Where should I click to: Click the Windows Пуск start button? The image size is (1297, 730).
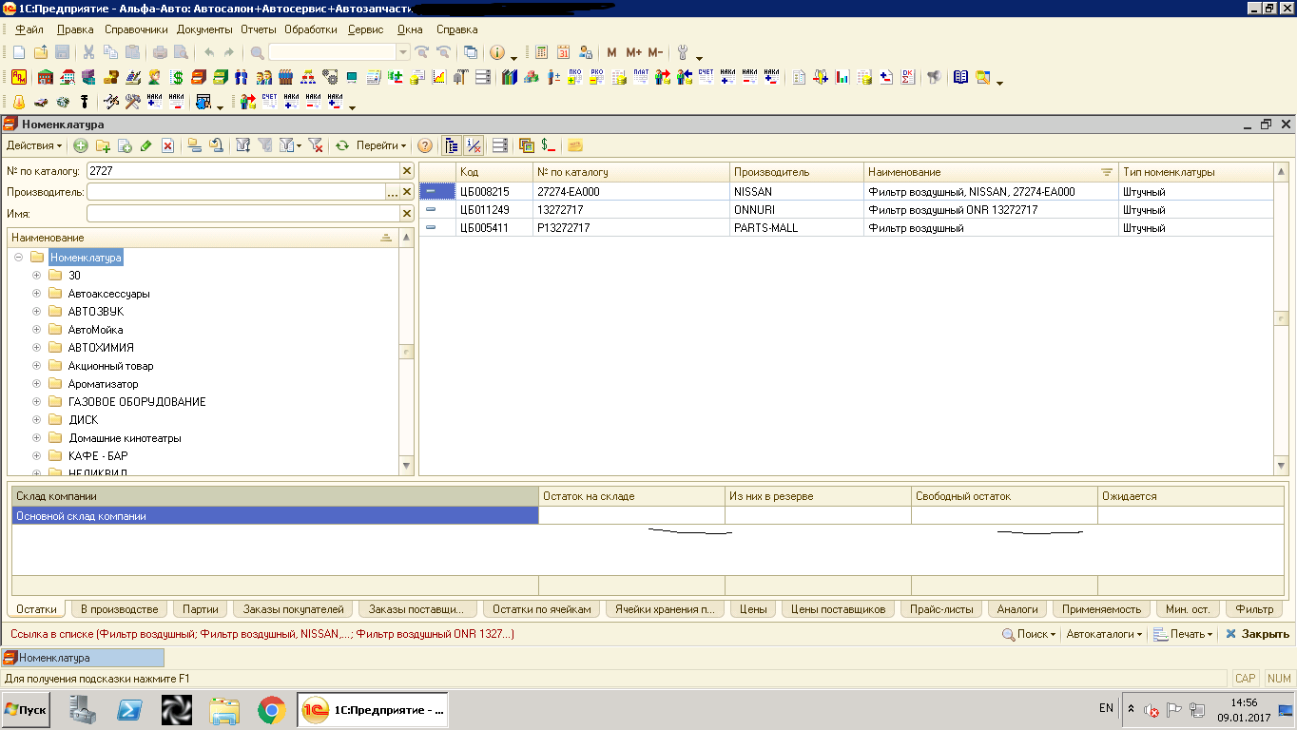coord(27,709)
